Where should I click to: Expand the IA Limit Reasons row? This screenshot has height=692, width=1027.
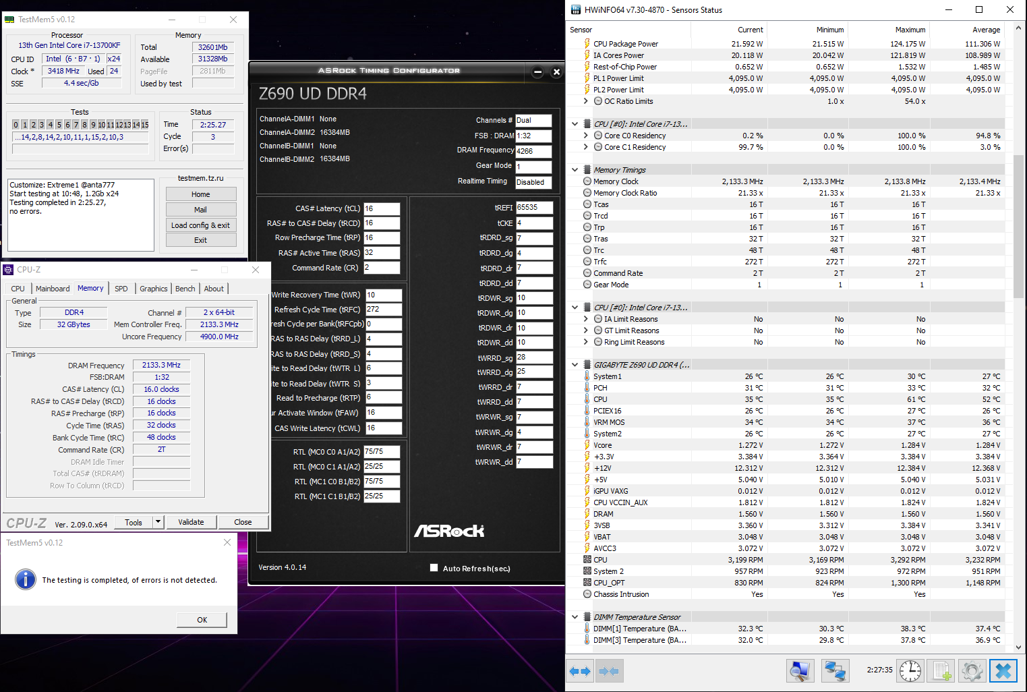pyautogui.click(x=586, y=319)
